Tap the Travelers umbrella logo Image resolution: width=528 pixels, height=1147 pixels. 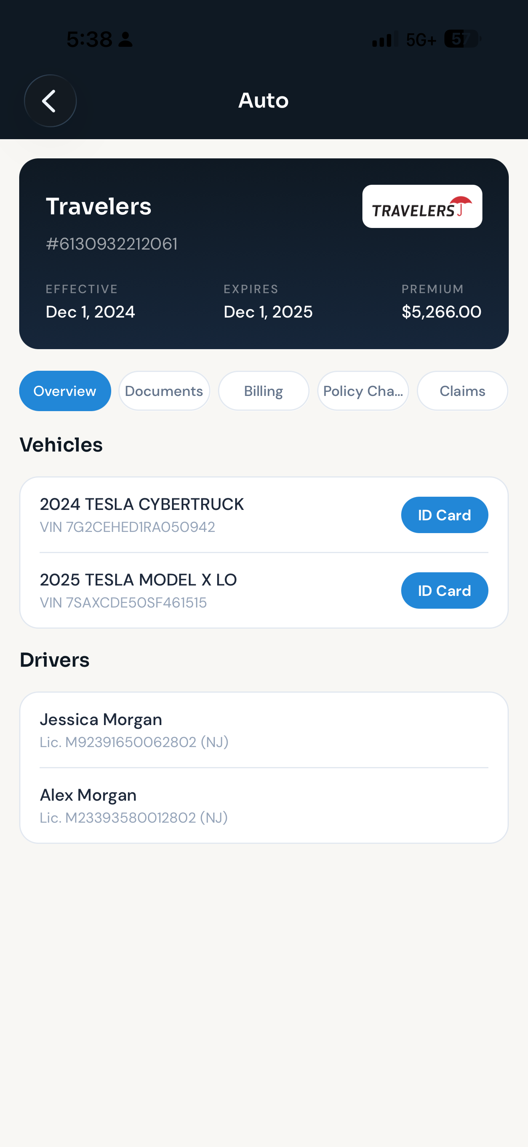tap(422, 206)
